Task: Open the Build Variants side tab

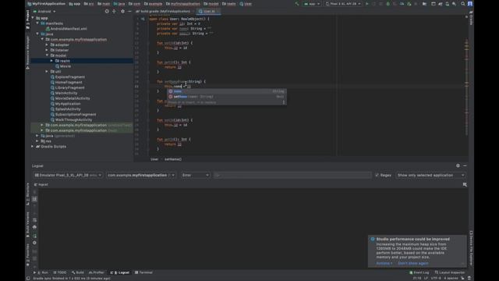Action: coord(28,225)
